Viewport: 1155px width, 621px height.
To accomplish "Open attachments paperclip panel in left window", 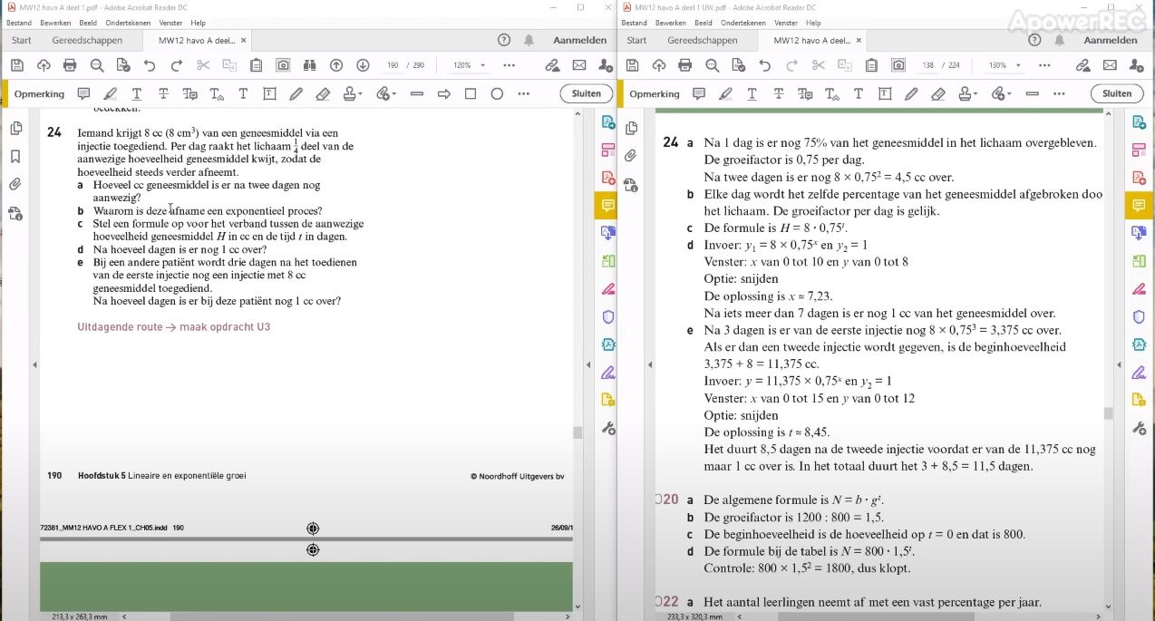I will [x=15, y=184].
